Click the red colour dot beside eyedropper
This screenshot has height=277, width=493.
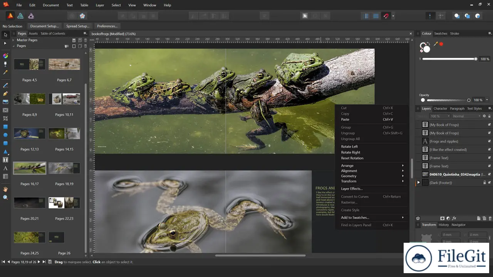point(441,44)
